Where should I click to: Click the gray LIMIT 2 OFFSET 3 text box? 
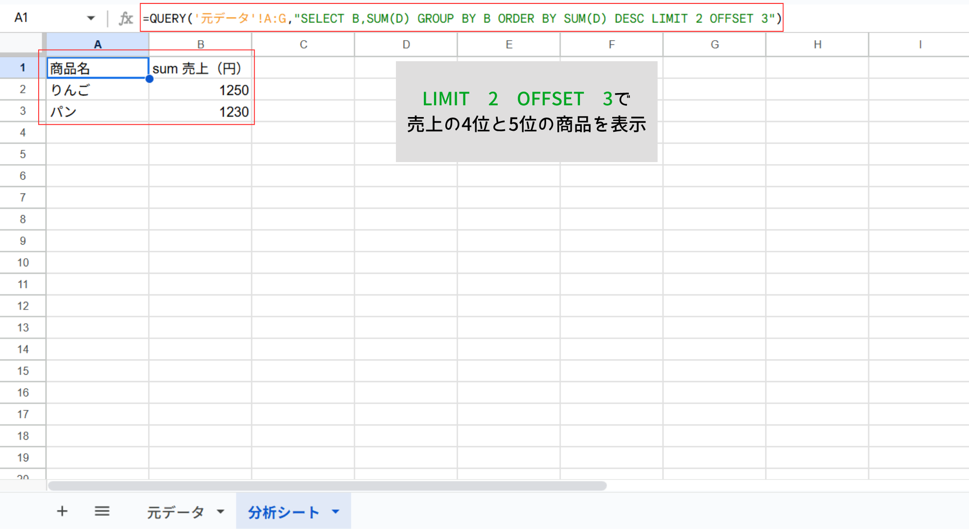(x=527, y=112)
